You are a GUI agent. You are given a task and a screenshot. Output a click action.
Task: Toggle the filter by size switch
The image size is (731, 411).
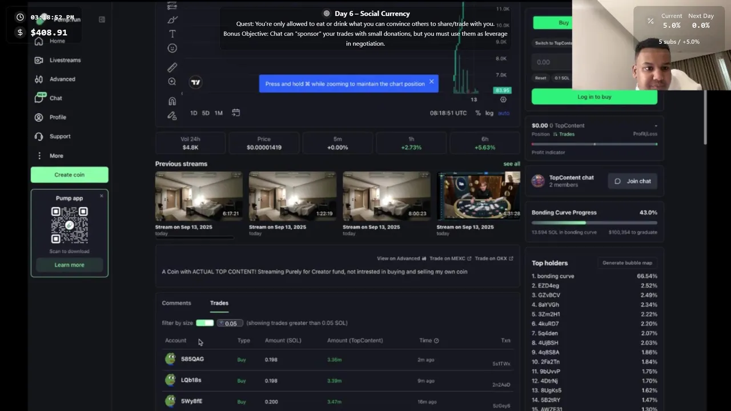204,323
